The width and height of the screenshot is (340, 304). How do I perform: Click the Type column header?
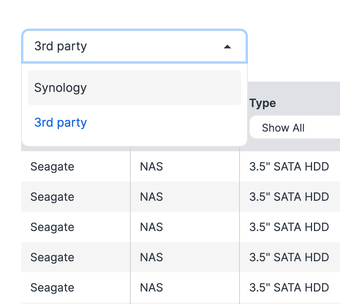pyautogui.click(x=263, y=103)
